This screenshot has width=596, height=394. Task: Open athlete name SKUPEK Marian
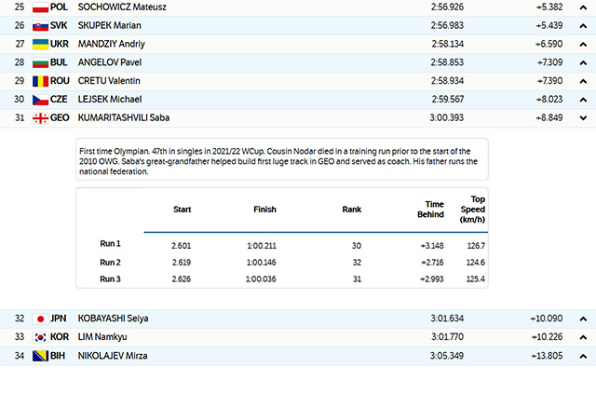[x=109, y=25]
